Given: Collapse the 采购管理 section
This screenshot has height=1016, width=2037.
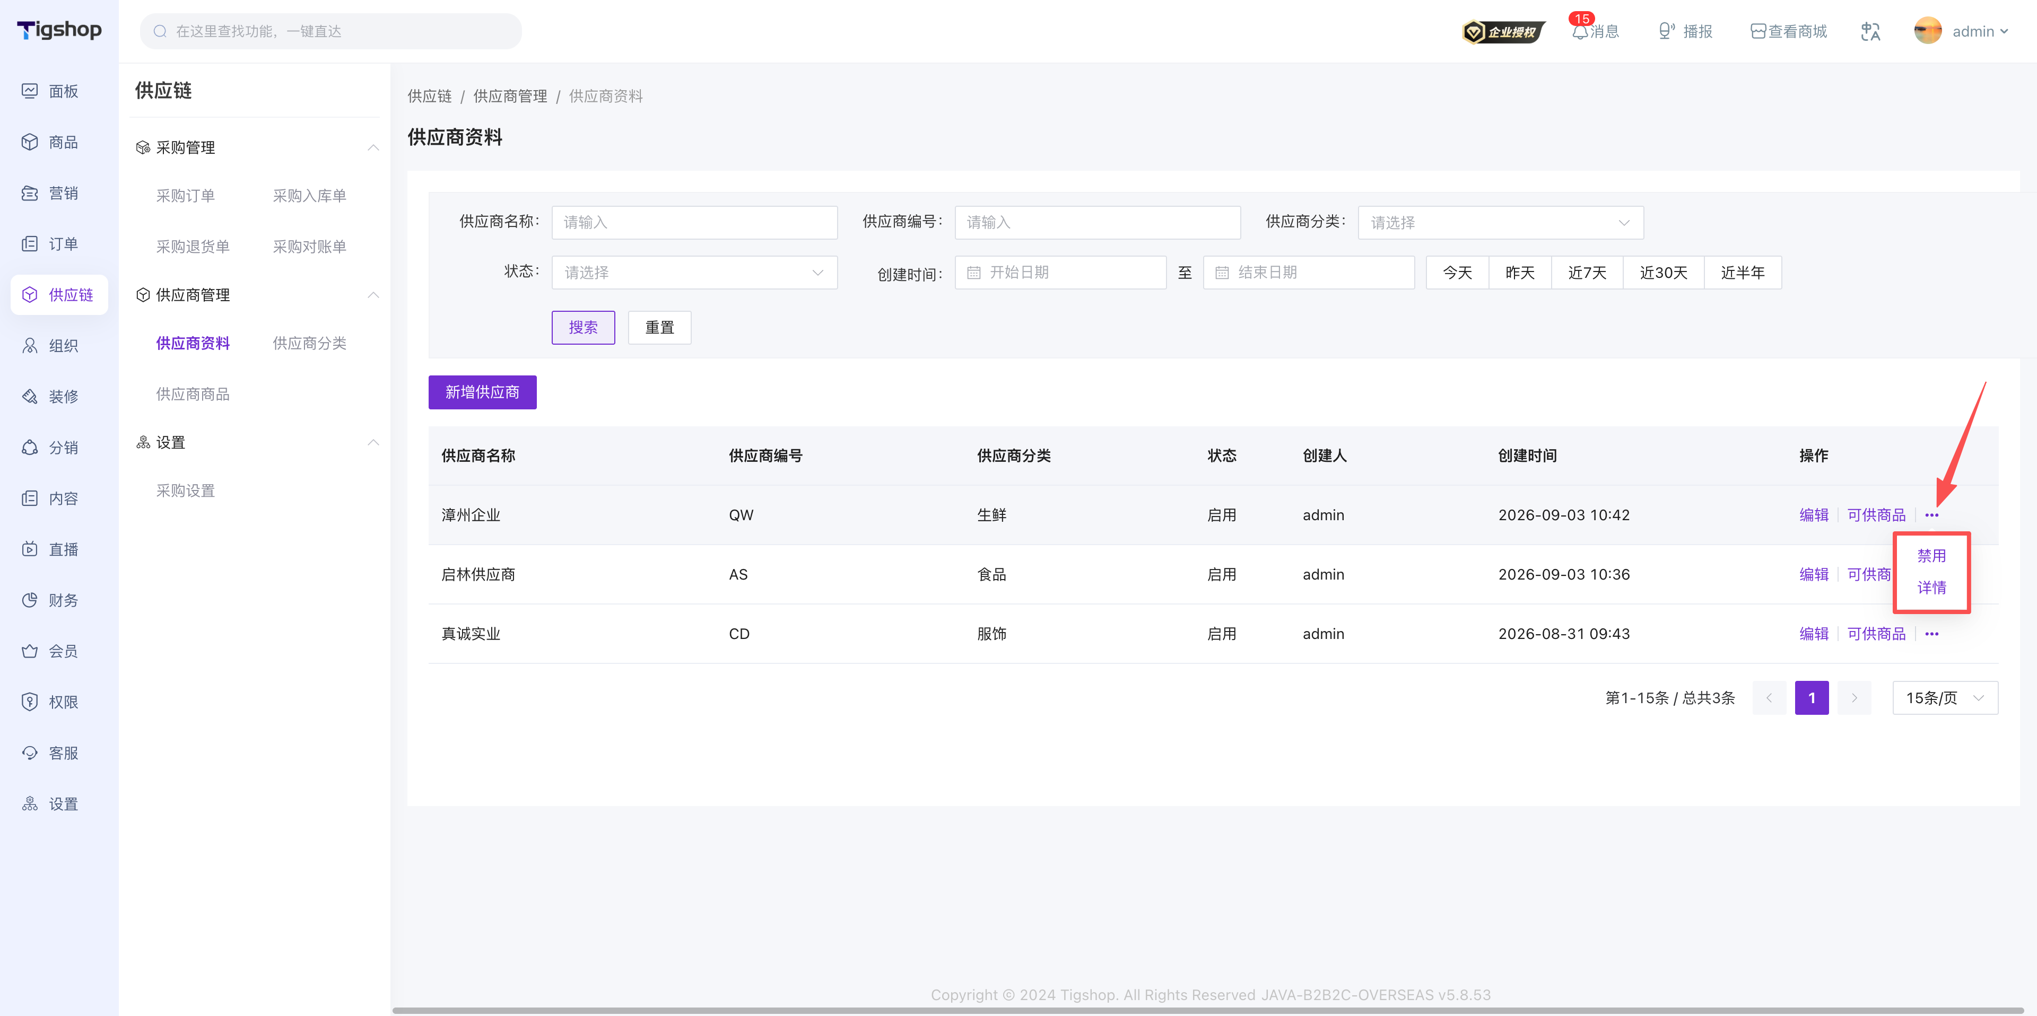Looking at the screenshot, I should coord(373,148).
